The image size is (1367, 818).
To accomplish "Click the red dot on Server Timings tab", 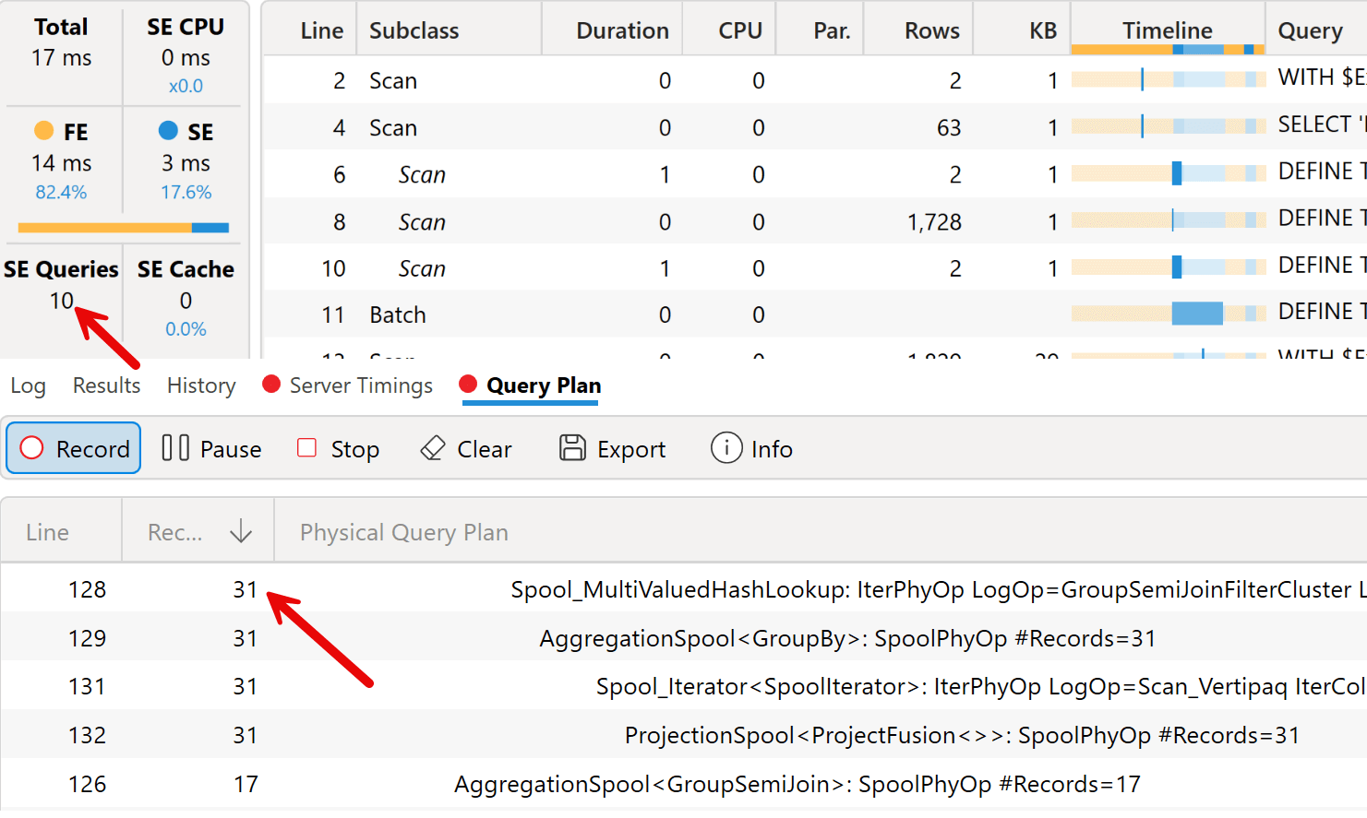I will point(271,385).
